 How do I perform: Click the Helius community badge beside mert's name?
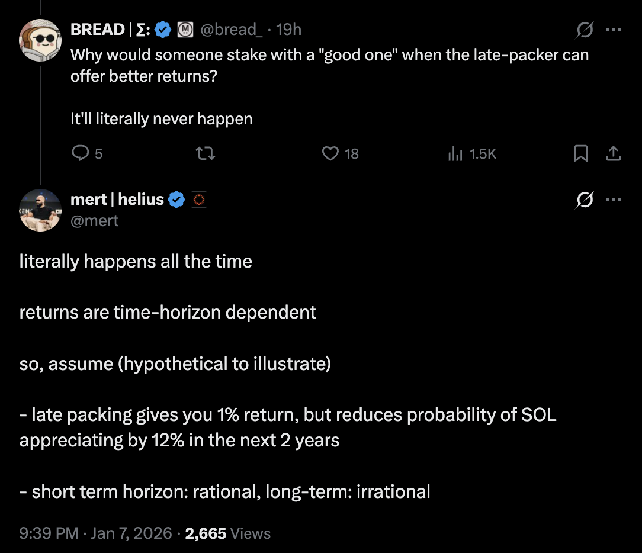[198, 200]
